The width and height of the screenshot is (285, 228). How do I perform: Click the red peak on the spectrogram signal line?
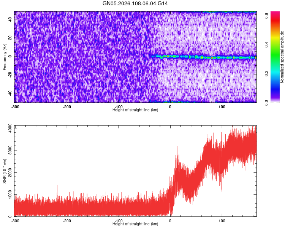coord(212,58)
